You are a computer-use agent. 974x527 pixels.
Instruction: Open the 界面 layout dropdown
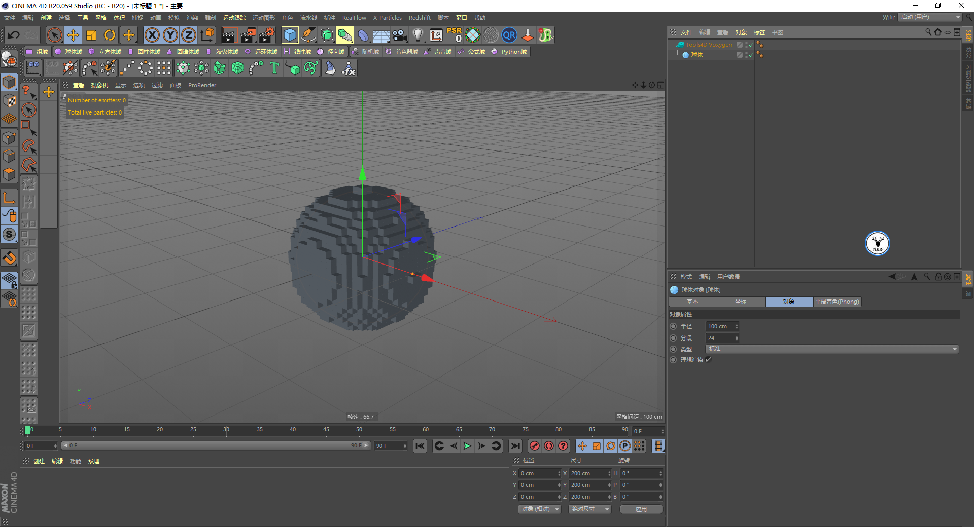[930, 17]
